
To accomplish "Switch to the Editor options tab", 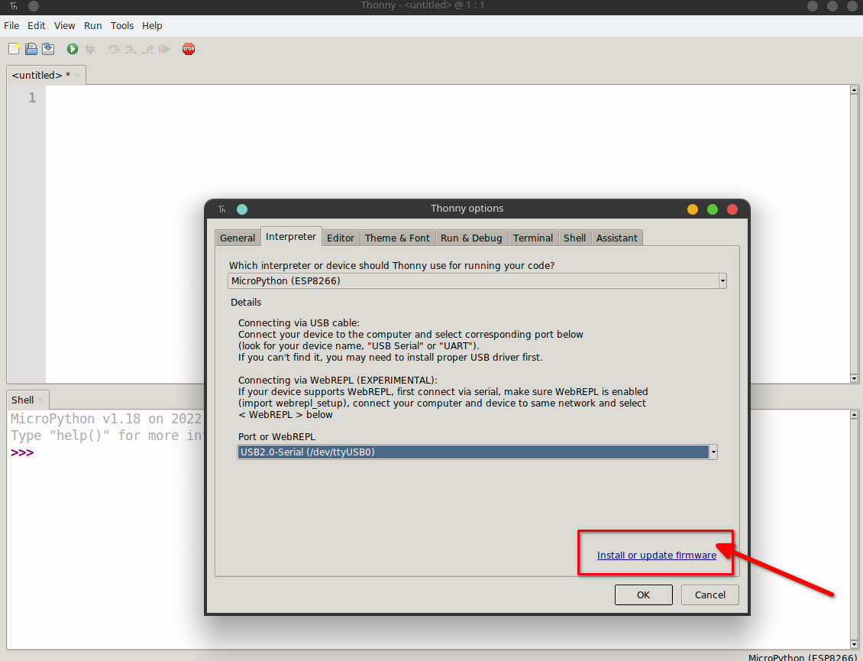I will (341, 238).
